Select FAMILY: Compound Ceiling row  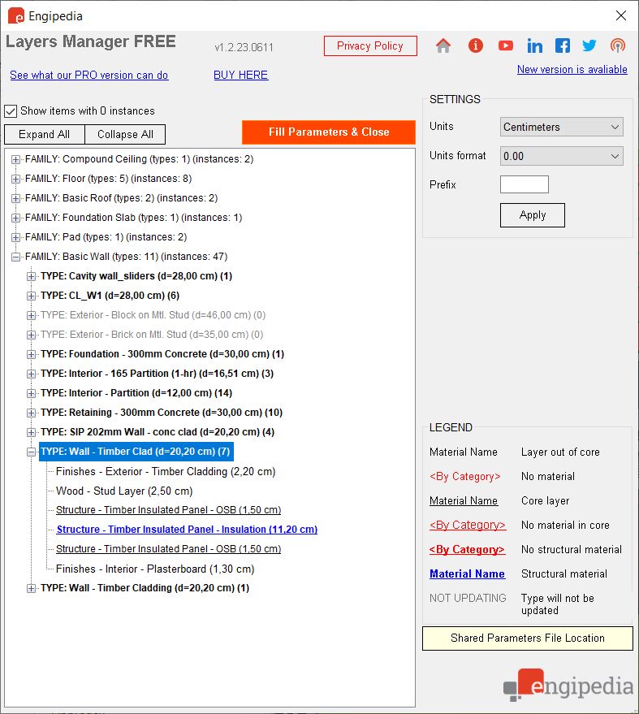click(x=140, y=159)
